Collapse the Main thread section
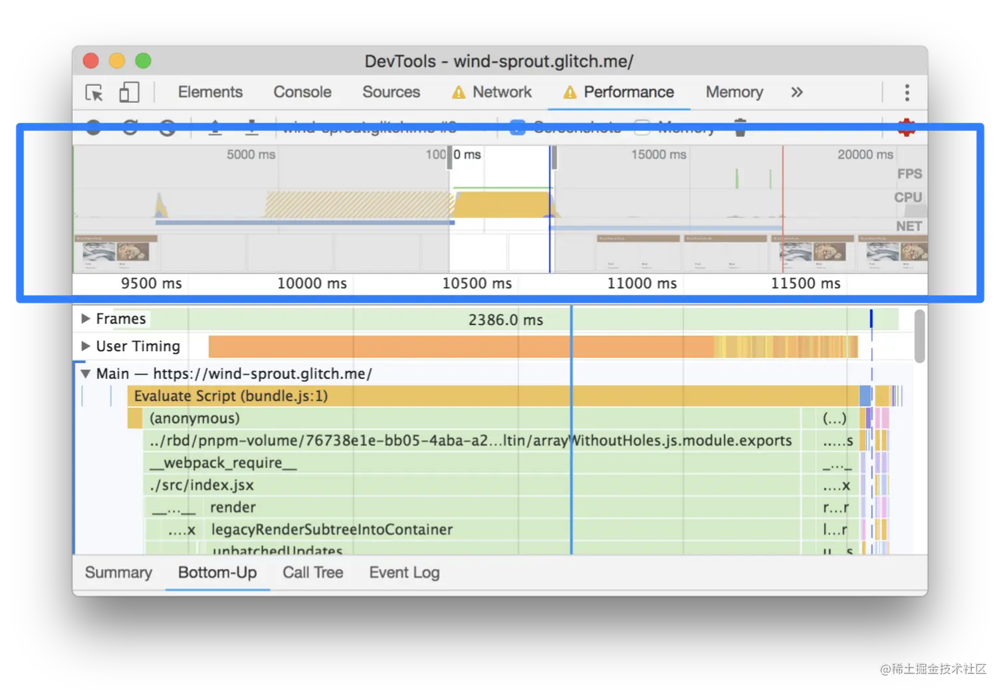 click(x=86, y=374)
